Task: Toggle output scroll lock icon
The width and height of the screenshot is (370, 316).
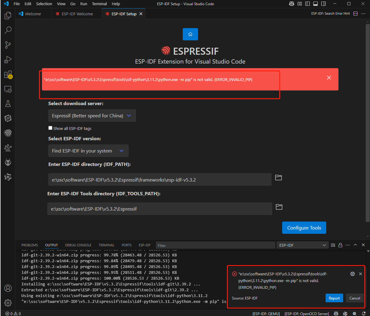Action: [x=340, y=245]
